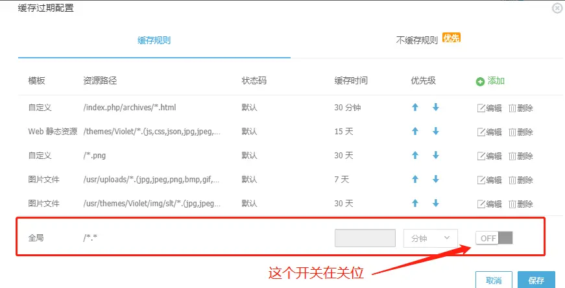Move the /*.png rule down

(436, 155)
